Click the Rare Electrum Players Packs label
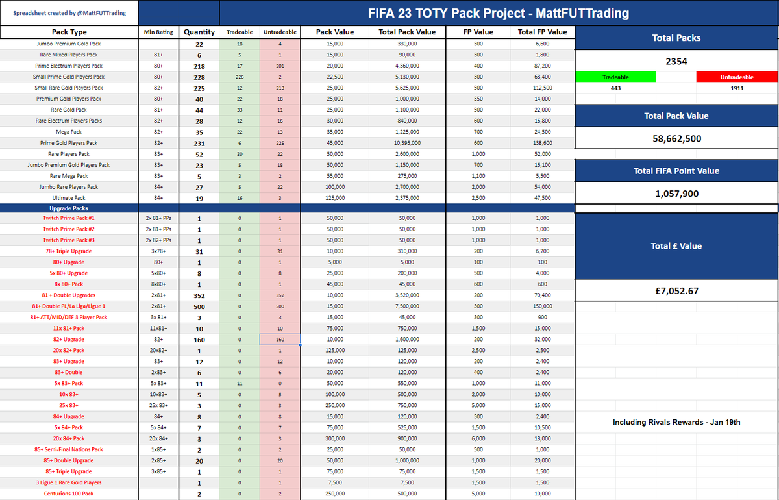779x500 pixels. tap(69, 121)
